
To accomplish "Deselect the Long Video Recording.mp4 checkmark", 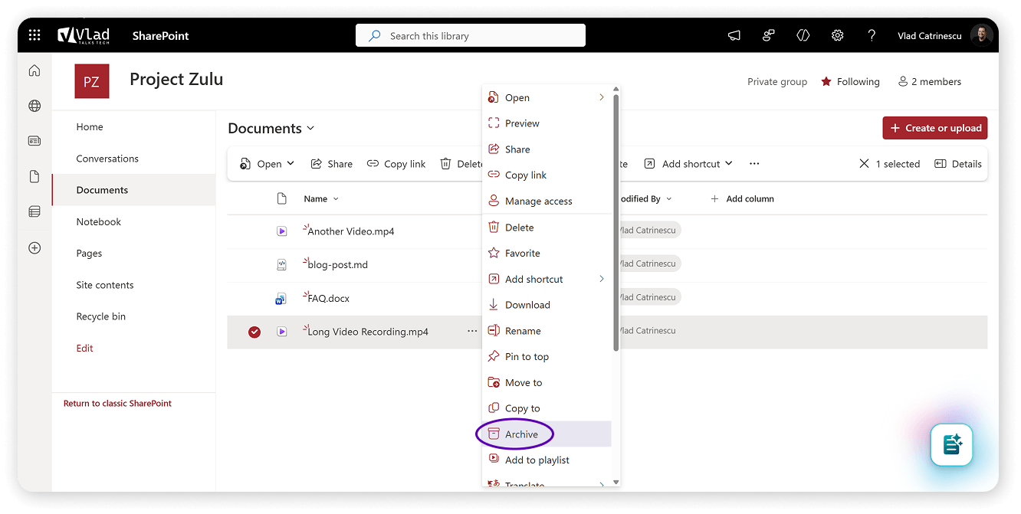I will click(254, 332).
